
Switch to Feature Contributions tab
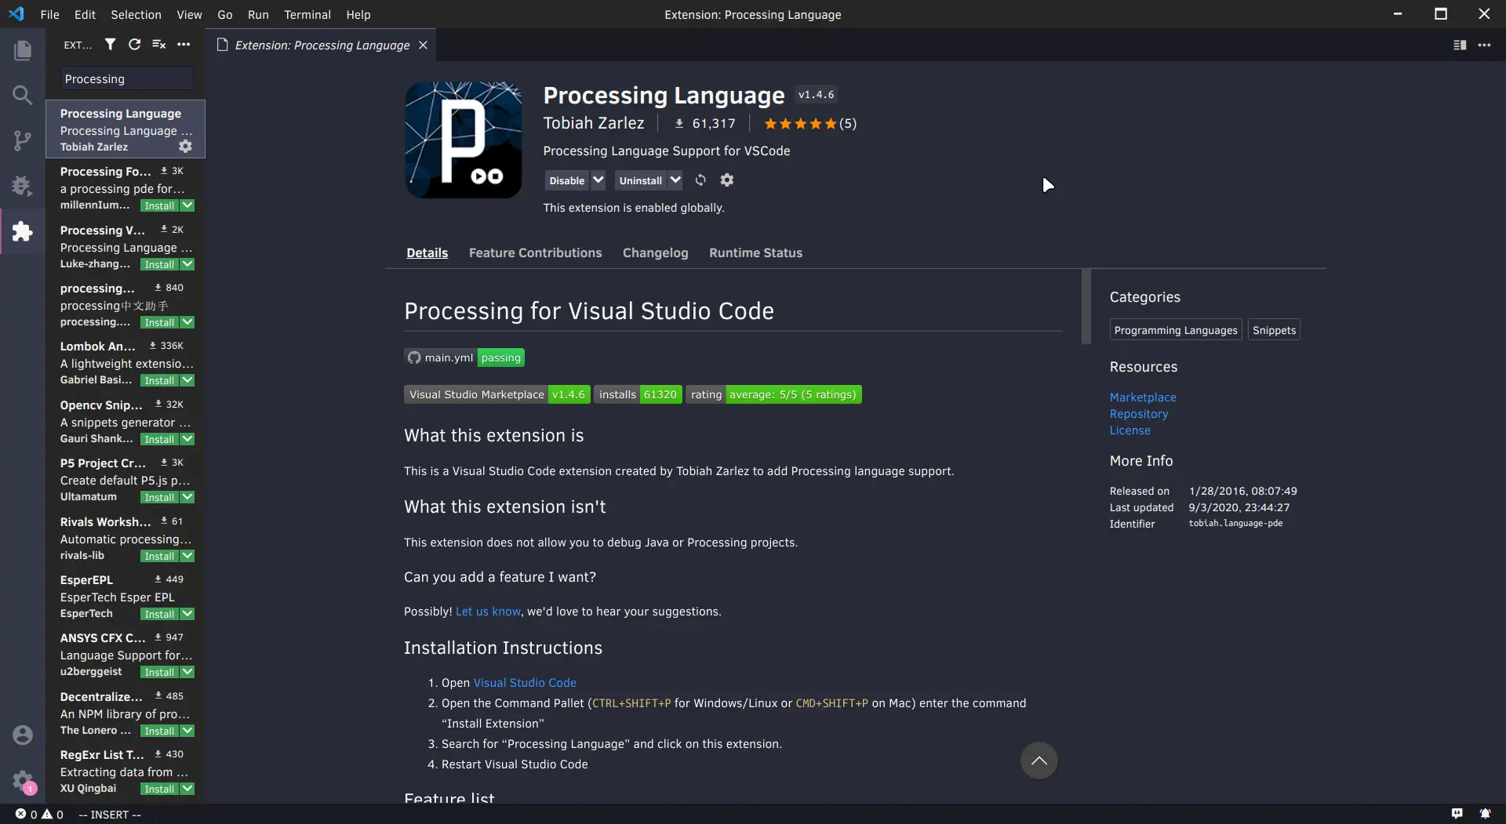pyautogui.click(x=535, y=252)
